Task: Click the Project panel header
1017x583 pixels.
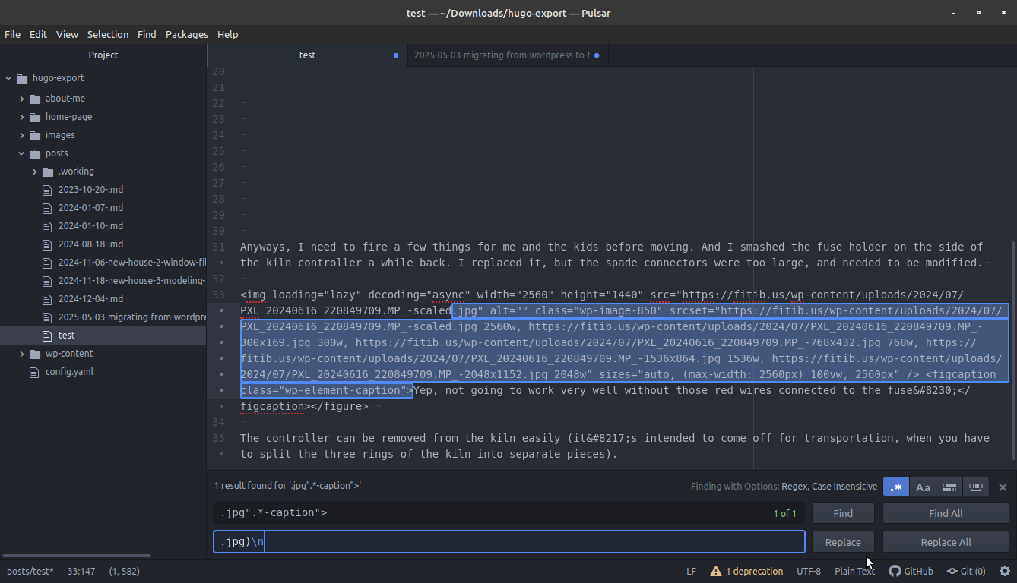Action: tap(103, 55)
